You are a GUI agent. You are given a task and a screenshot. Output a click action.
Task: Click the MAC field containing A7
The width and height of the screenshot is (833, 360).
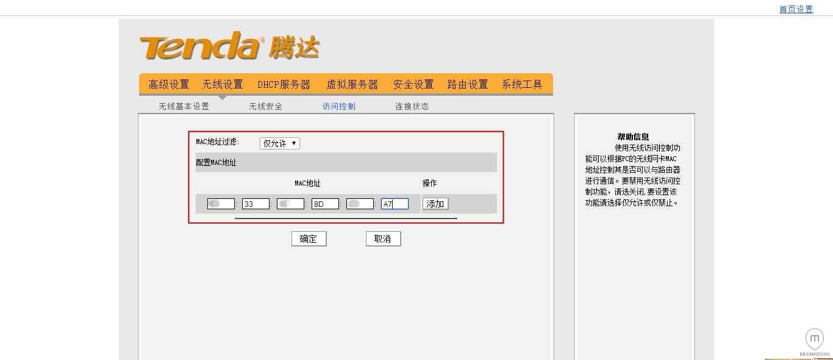tap(395, 203)
